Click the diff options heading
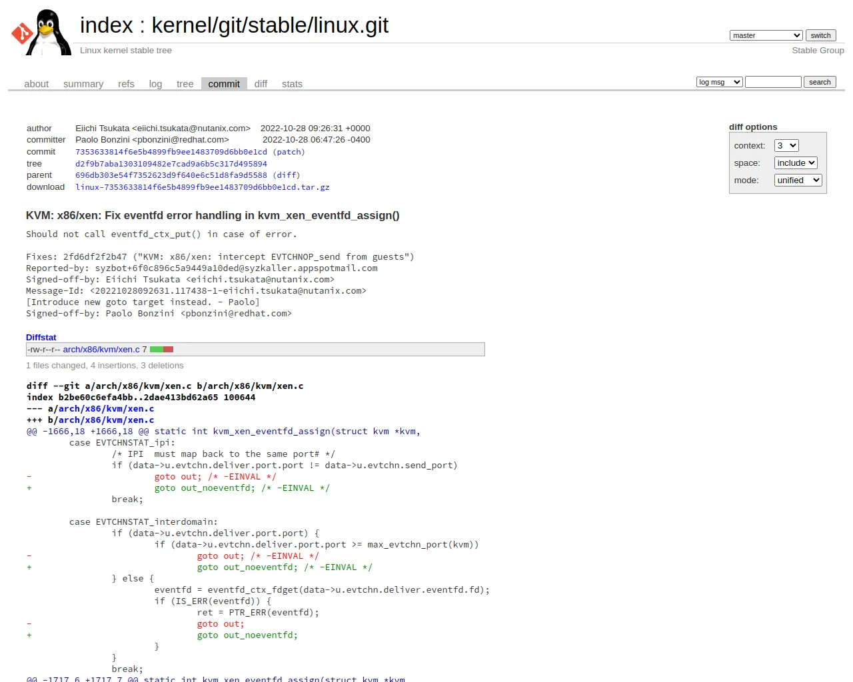 point(753,127)
